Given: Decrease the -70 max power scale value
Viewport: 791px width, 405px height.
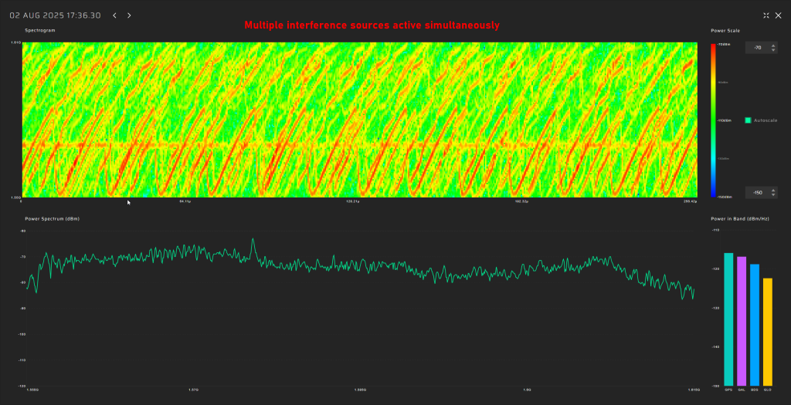Looking at the screenshot, I should click(774, 50).
